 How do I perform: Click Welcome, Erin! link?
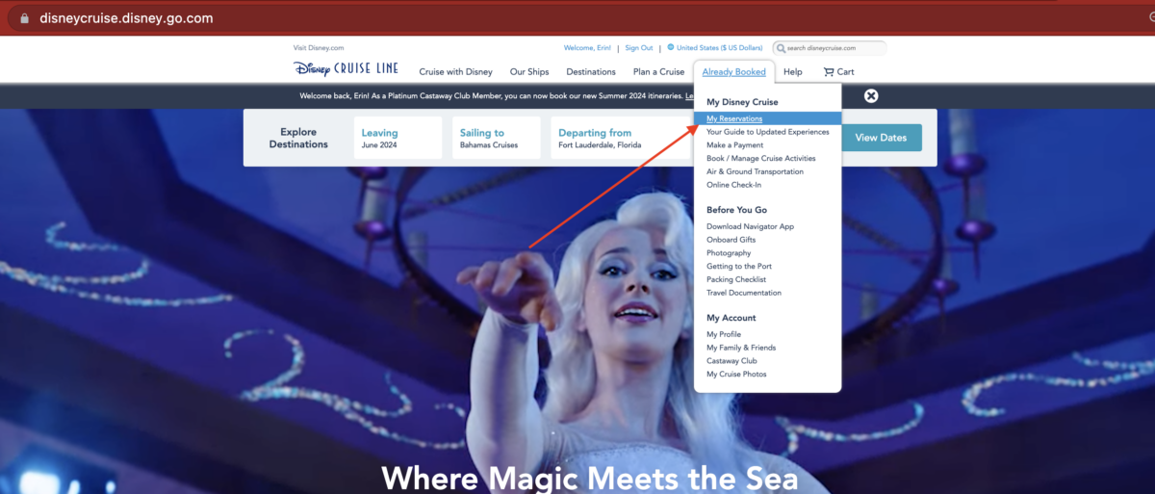coord(587,48)
